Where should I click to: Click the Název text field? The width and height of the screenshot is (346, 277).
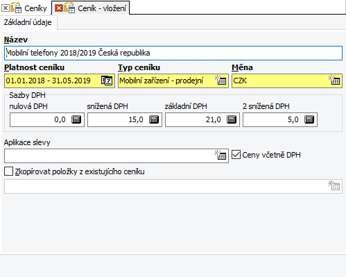(x=173, y=53)
